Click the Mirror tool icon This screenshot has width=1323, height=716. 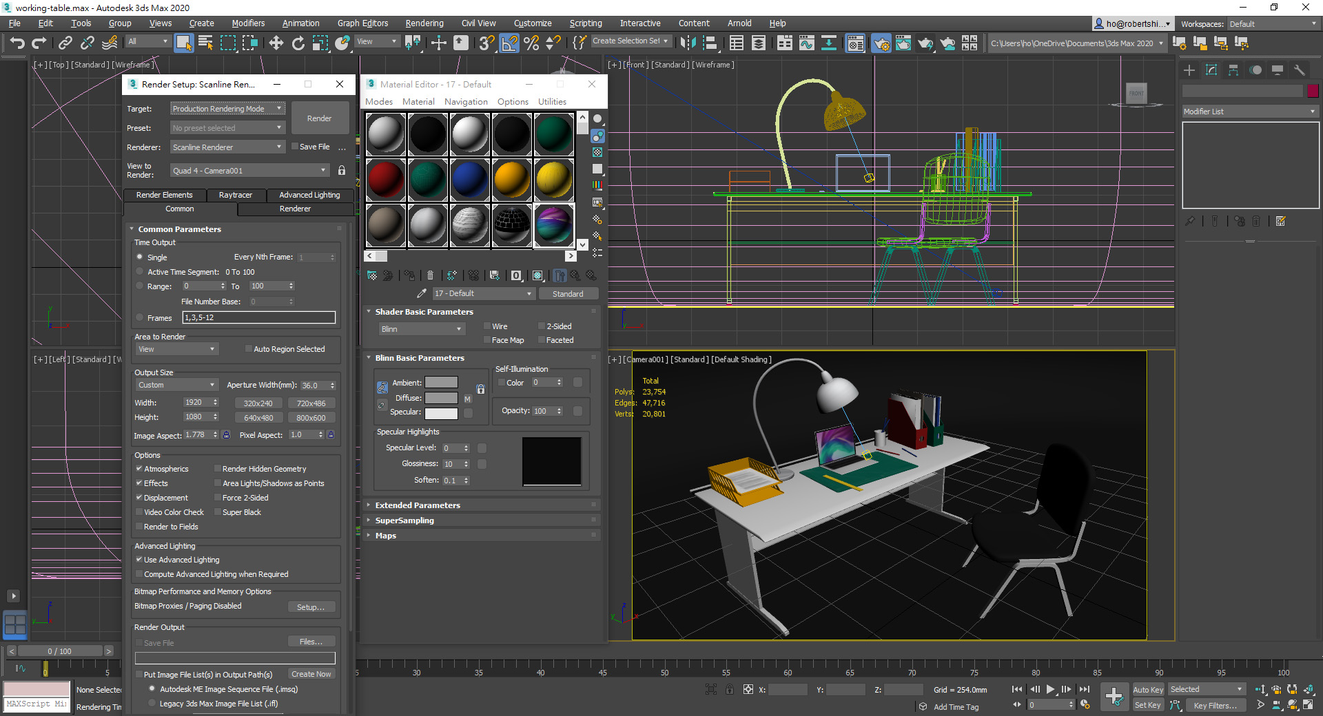click(687, 43)
